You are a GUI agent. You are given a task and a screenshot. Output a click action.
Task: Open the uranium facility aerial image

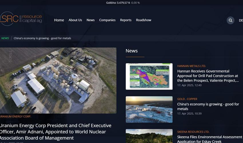(x=58, y=80)
